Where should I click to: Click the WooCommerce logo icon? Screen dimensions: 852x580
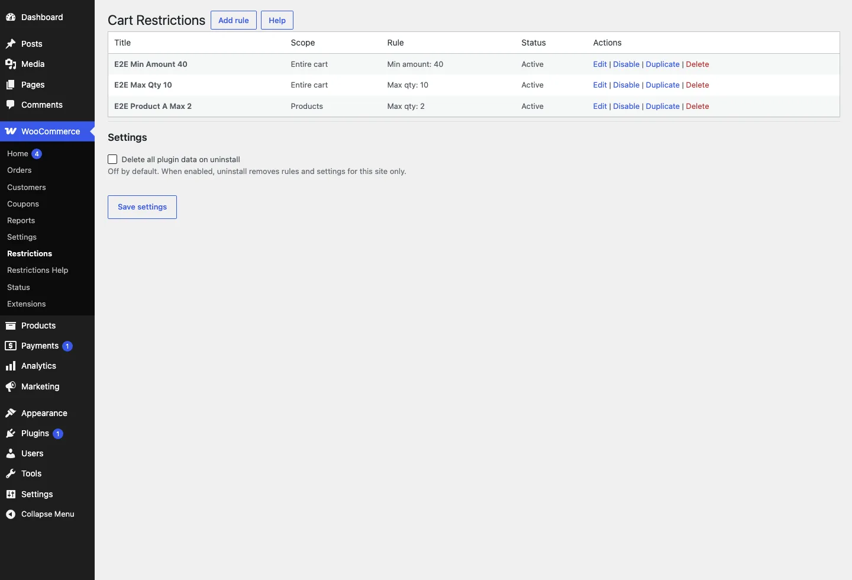[x=11, y=131]
